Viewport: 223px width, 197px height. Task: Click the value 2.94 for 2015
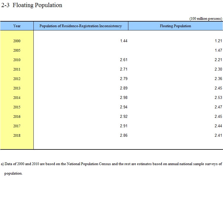click(x=124, y=107)
